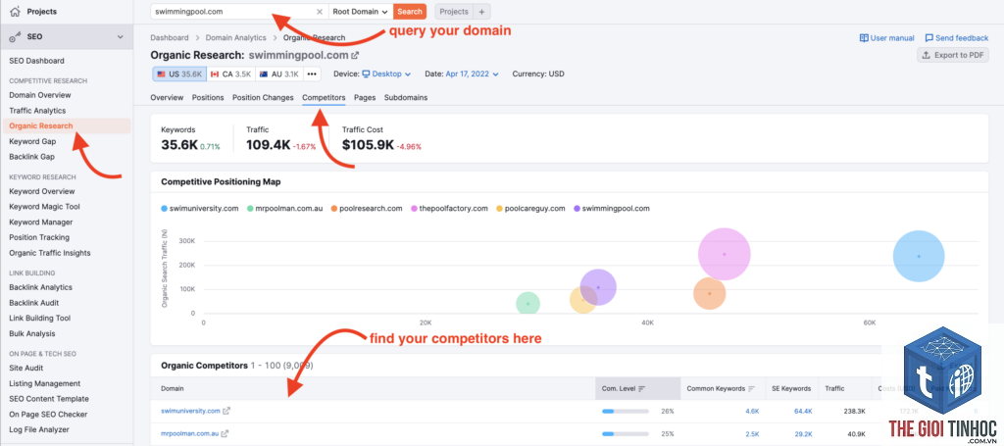
Task: Open more databases ellipsis button
Action: click(312, 74)
